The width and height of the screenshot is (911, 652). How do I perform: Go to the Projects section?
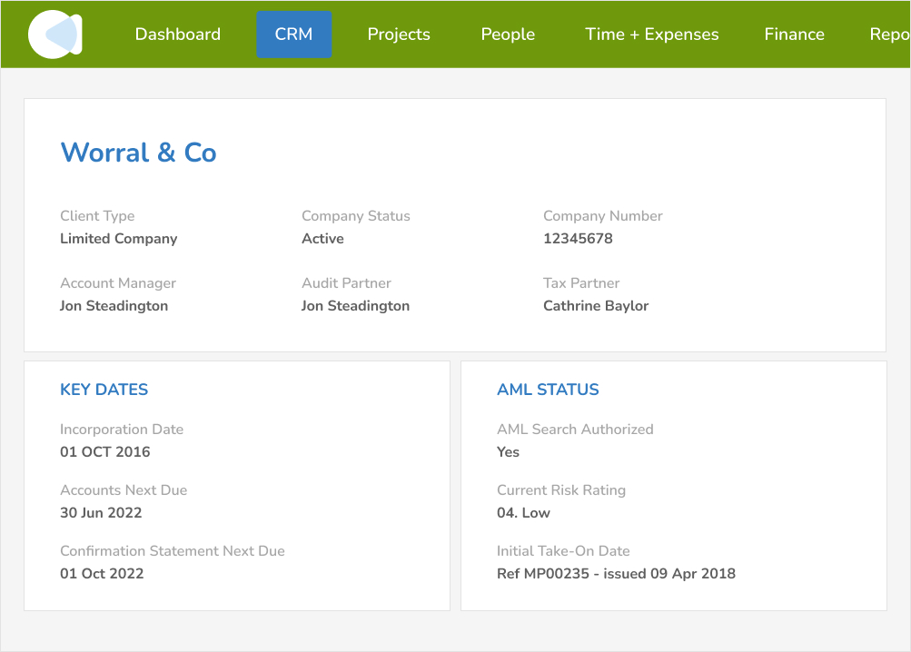399,35
